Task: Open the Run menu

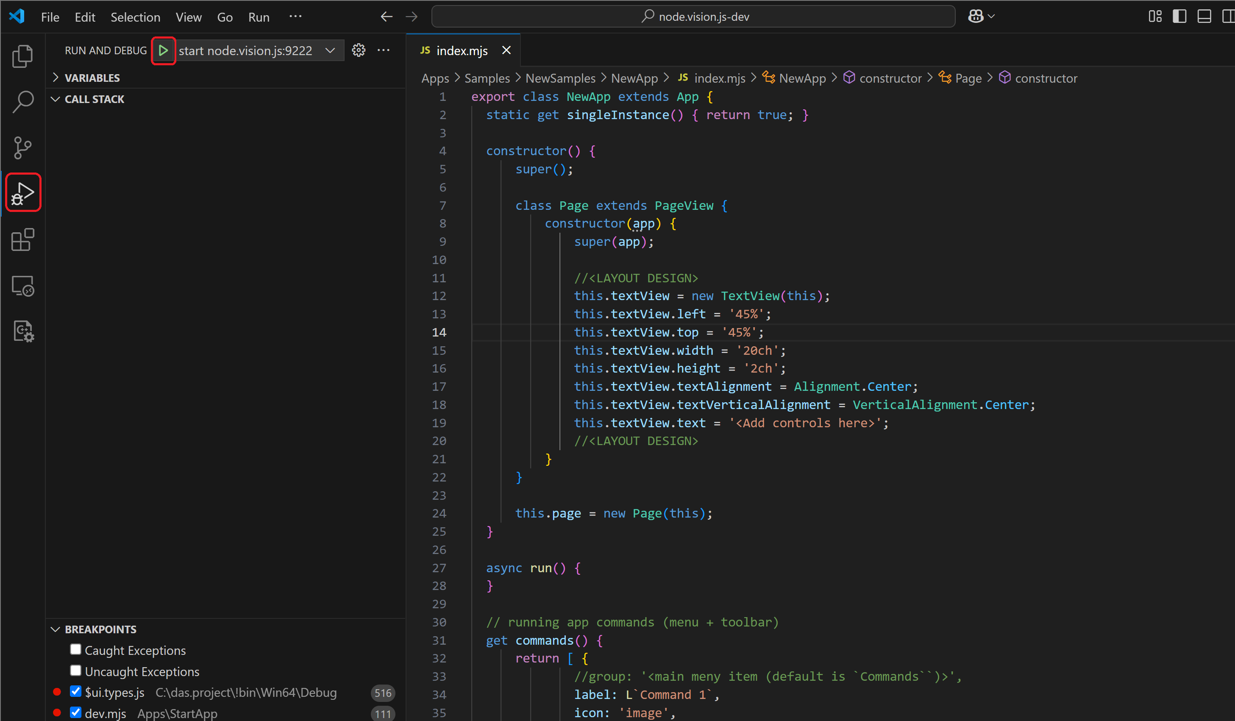Action: click(x=259, y=17)
